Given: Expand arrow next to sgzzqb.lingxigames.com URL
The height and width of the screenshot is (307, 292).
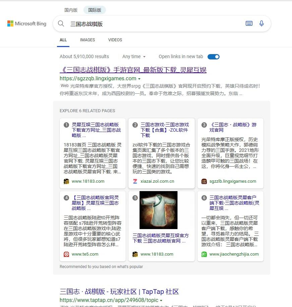Looking at the screenshot, I should (x=139, y=79).
